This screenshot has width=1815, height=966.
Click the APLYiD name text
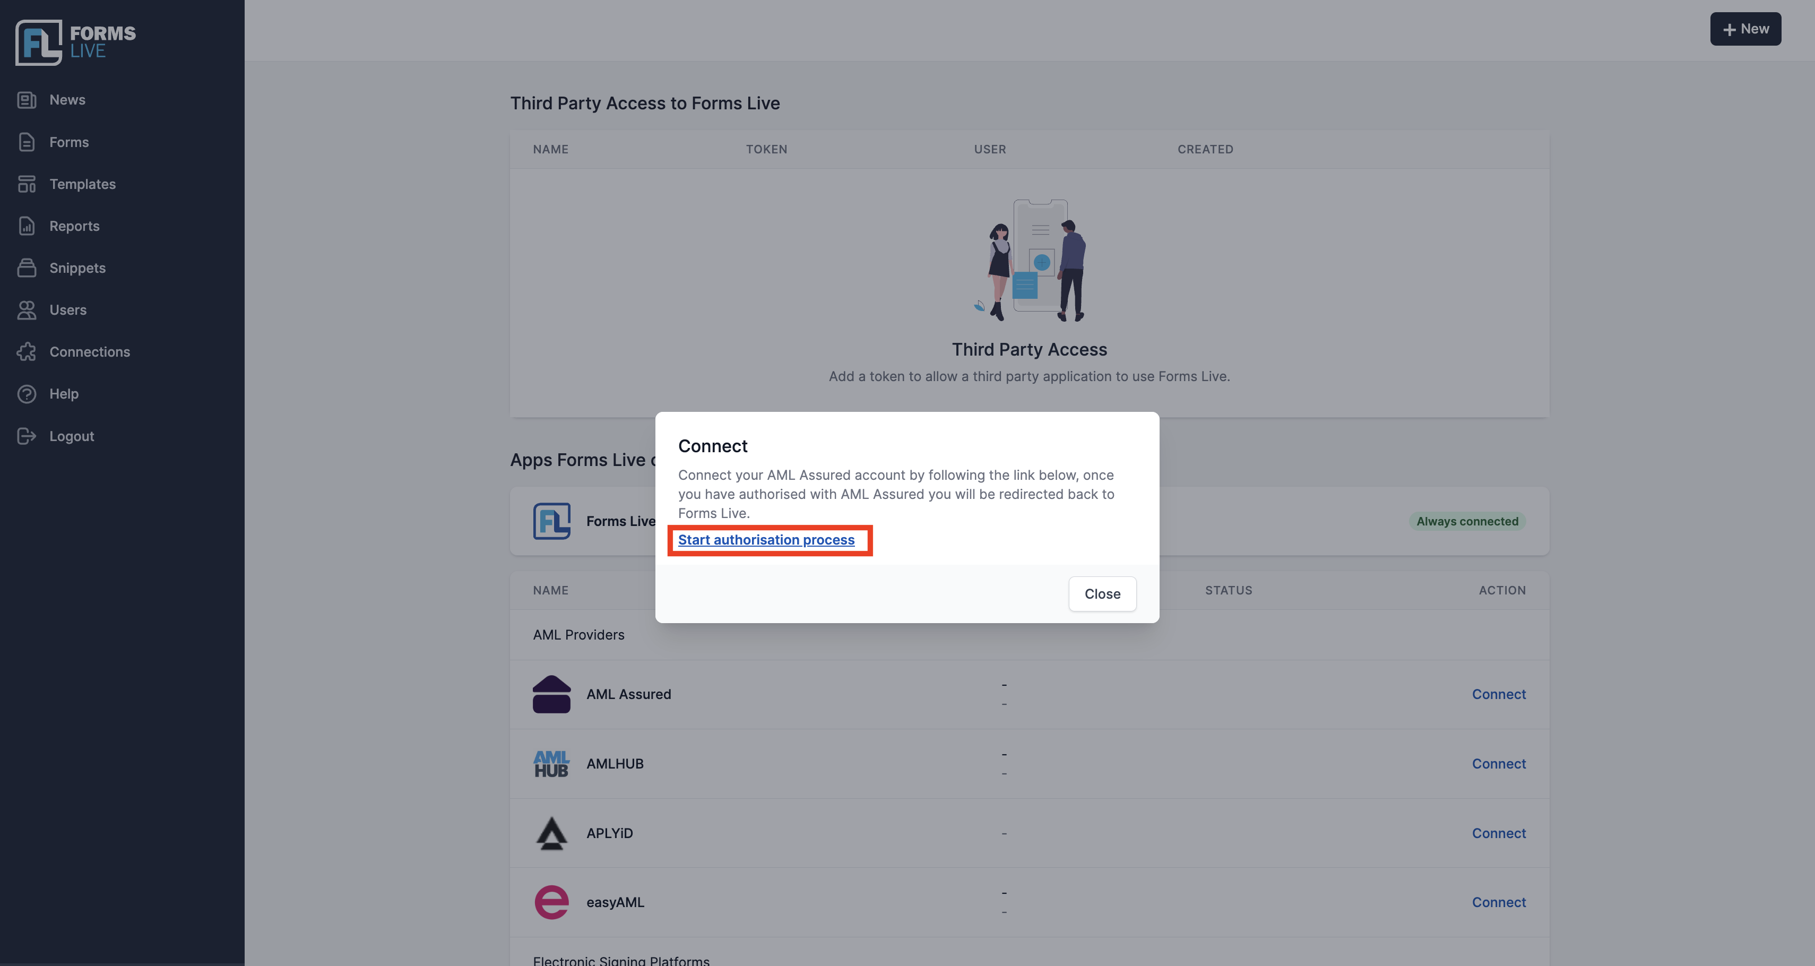(609, 833)
